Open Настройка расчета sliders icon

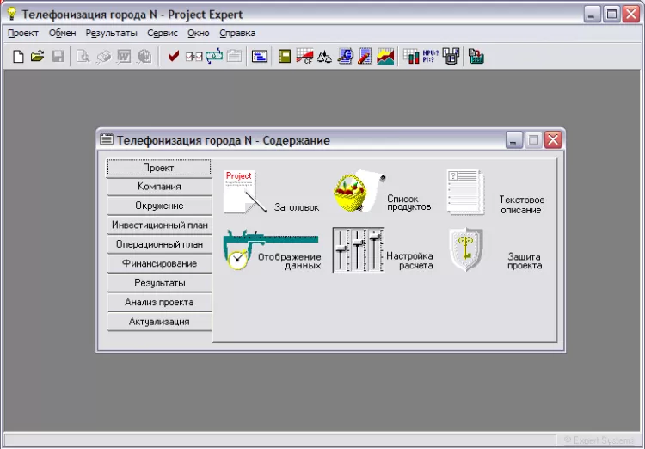click(359, 249)
